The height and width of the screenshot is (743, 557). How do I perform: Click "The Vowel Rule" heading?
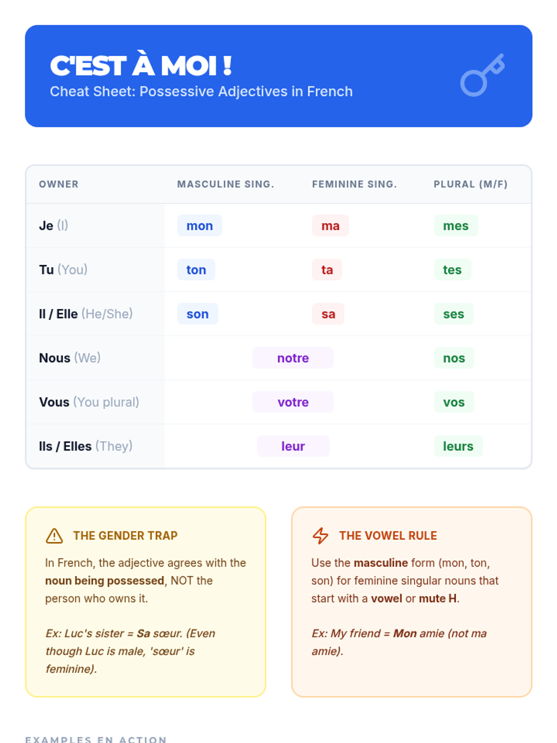tap(388, 535)
